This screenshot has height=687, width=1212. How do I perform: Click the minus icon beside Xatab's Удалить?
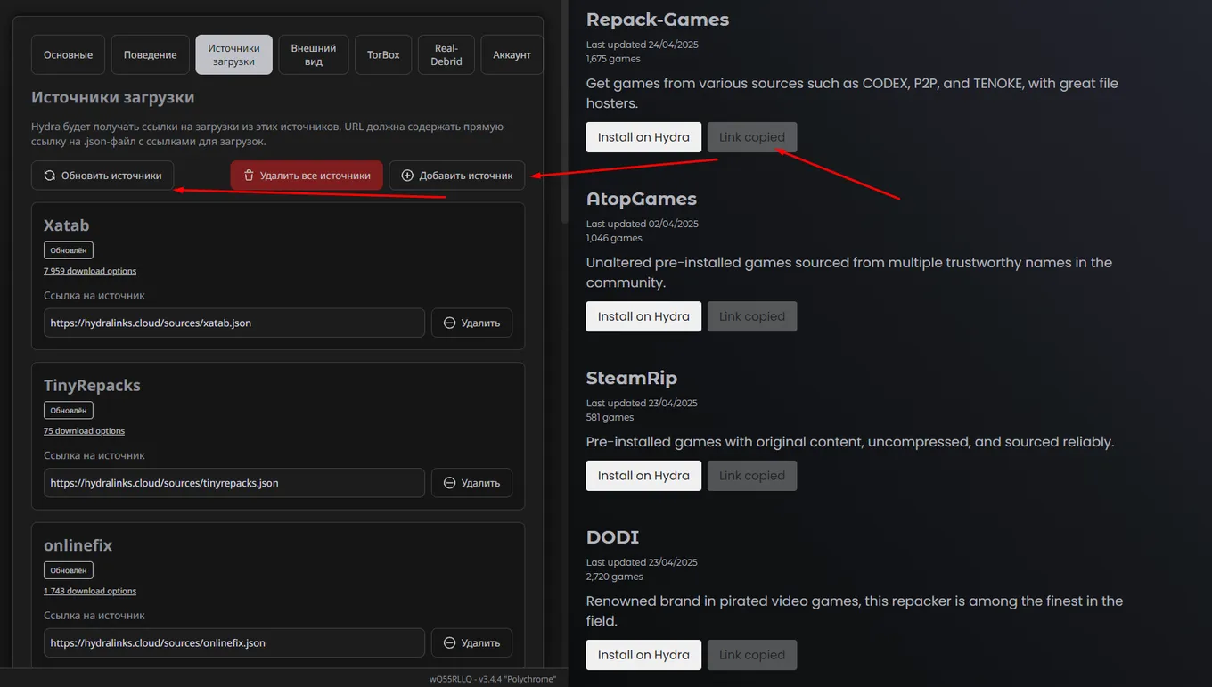click(x=450, y=323)
